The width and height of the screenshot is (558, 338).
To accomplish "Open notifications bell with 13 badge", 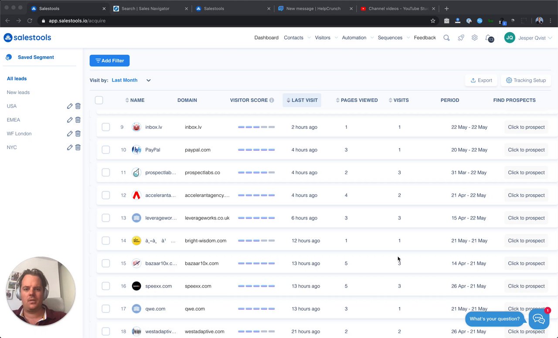I will pos(489,38).
